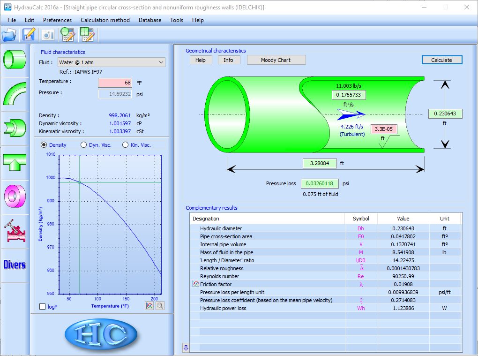Enable the logY checkbox

[x=42, y=307]
